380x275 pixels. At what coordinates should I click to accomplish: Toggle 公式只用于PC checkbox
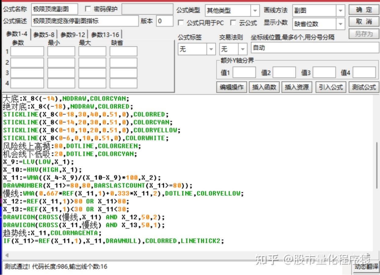[x=181, y=23]
